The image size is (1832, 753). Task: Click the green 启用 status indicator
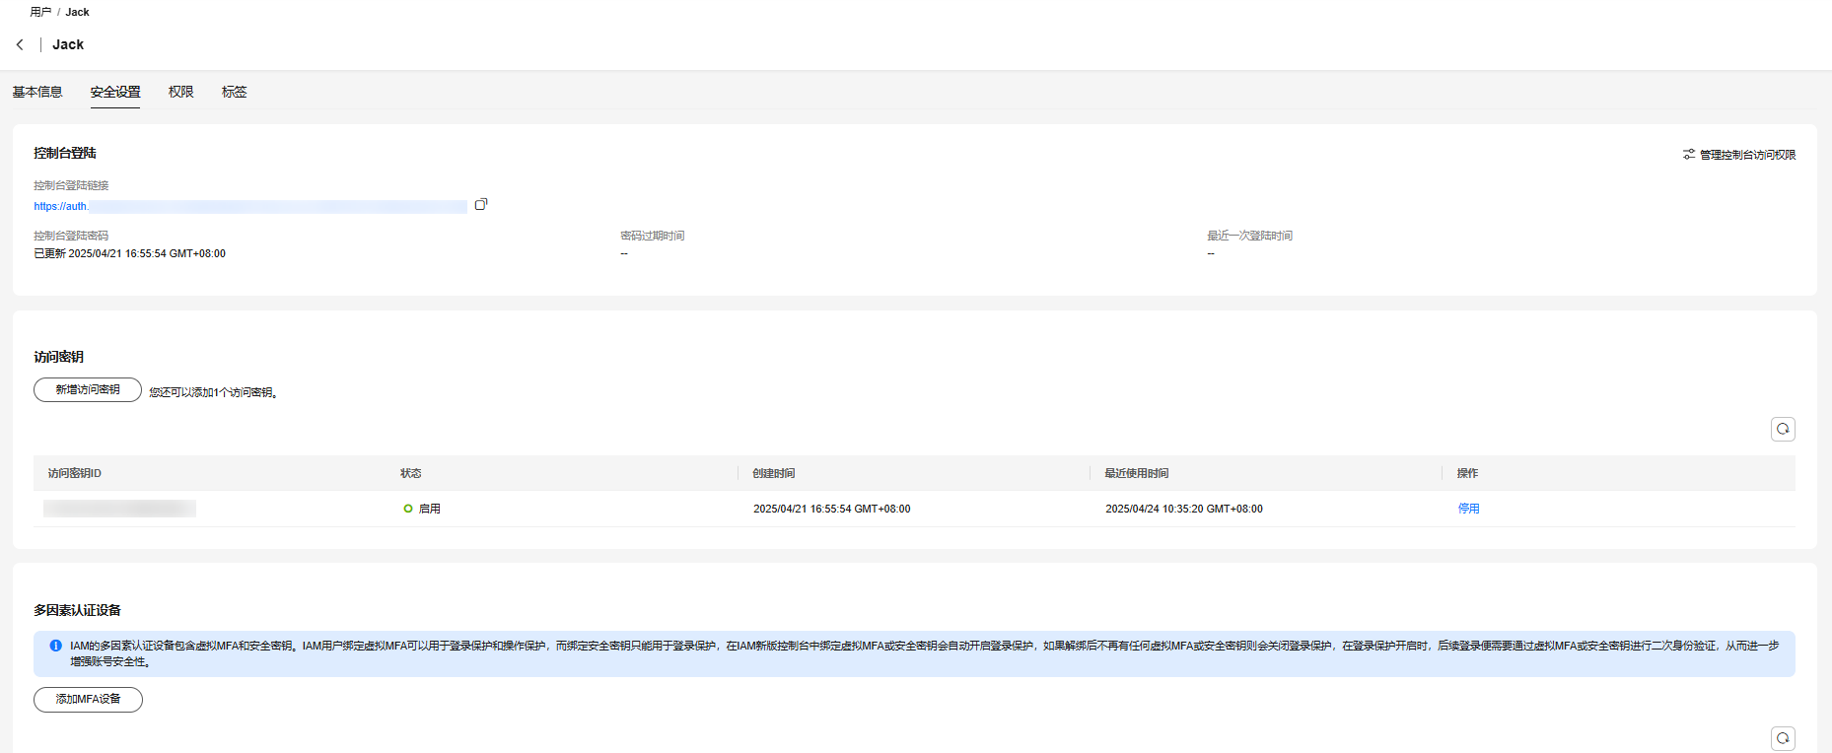point(408,509)
